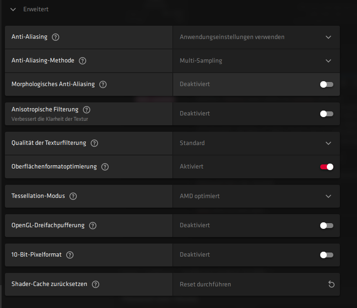
Task: Show help for OpenGL-Dreifachpufferung
Action: click(x=93, y=226)
